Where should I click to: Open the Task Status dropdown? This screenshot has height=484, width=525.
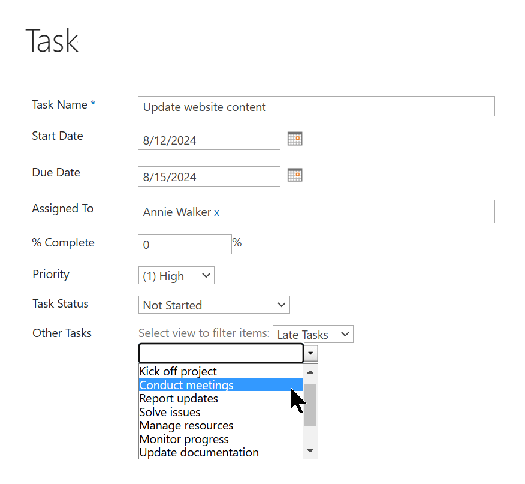click(214, 305)
